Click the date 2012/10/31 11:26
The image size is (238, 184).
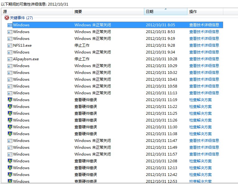point(161,120)
